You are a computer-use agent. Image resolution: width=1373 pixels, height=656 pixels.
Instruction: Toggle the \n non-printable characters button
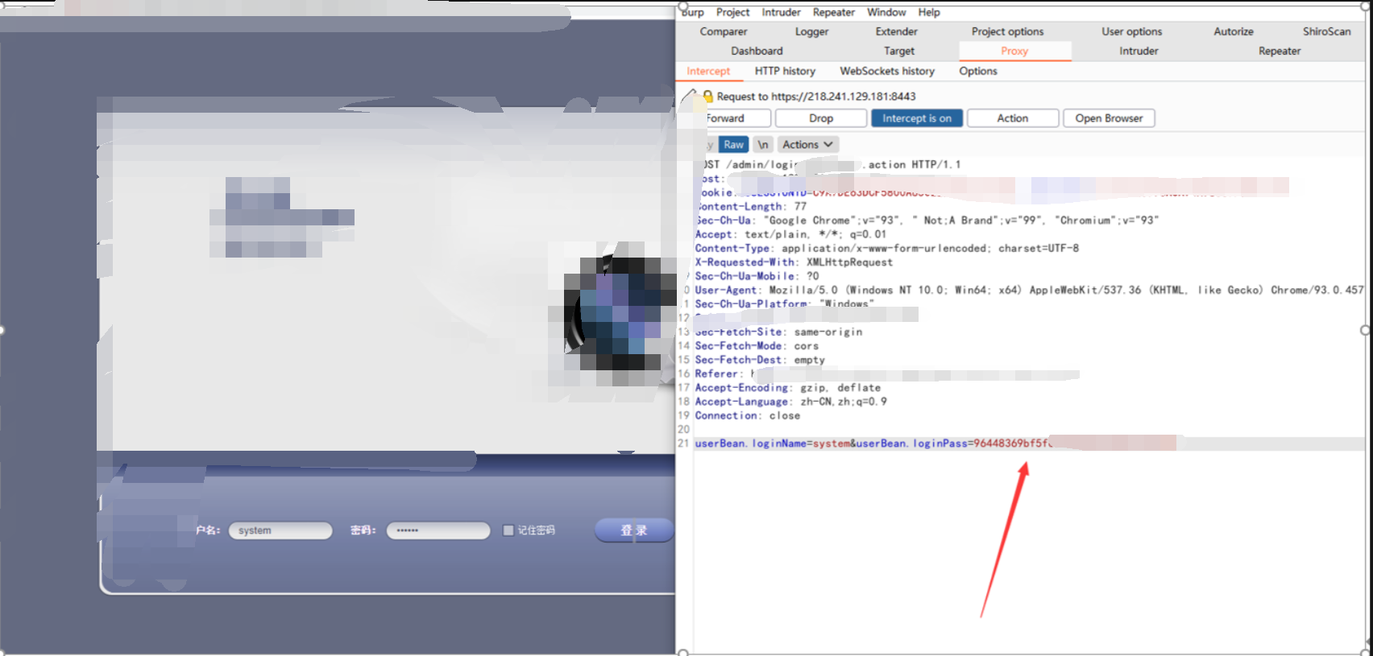(762, 145)
